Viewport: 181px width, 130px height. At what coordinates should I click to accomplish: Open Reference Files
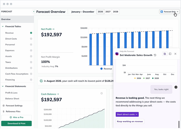(13, 111)
